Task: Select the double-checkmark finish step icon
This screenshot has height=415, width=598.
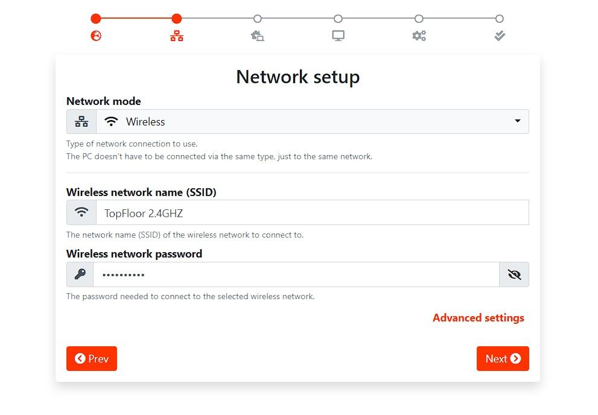Action: coord(500,36)
